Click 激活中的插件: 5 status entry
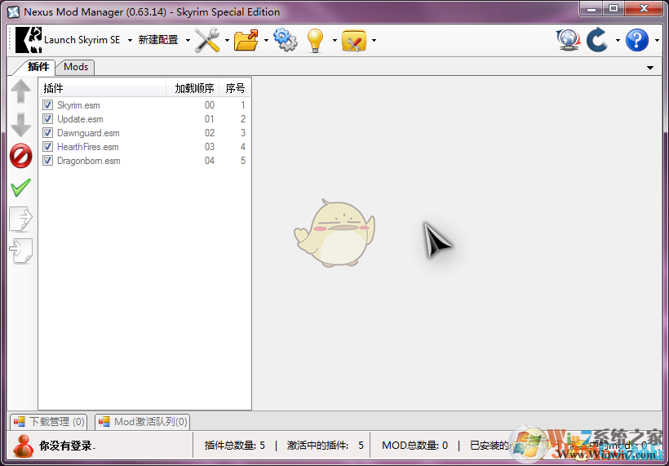Screen dimensions: 669x466 [325, 446]
